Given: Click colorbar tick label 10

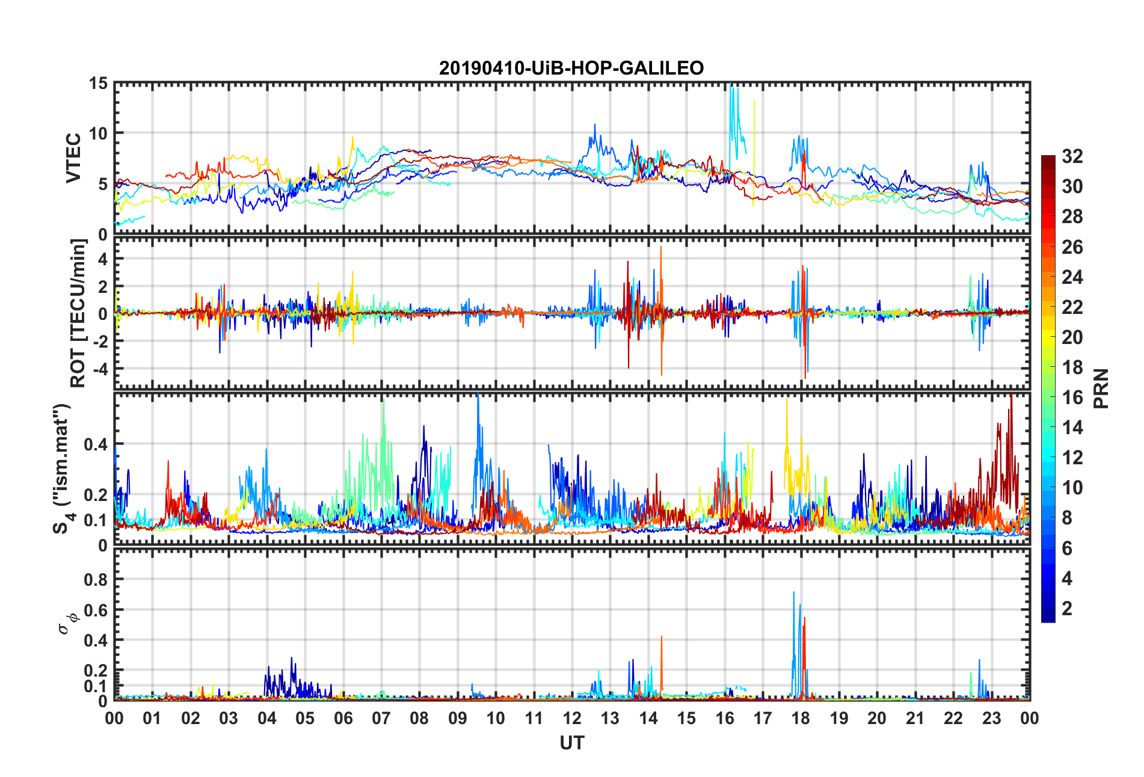Looking at the screenshot, I should (1072, 488).
